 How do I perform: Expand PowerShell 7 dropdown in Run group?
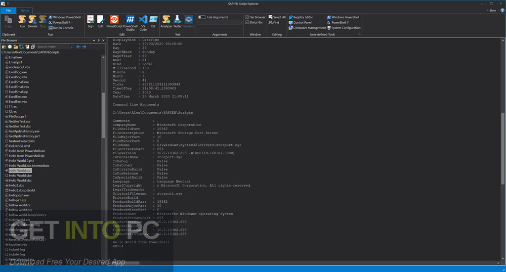point(72,23)
